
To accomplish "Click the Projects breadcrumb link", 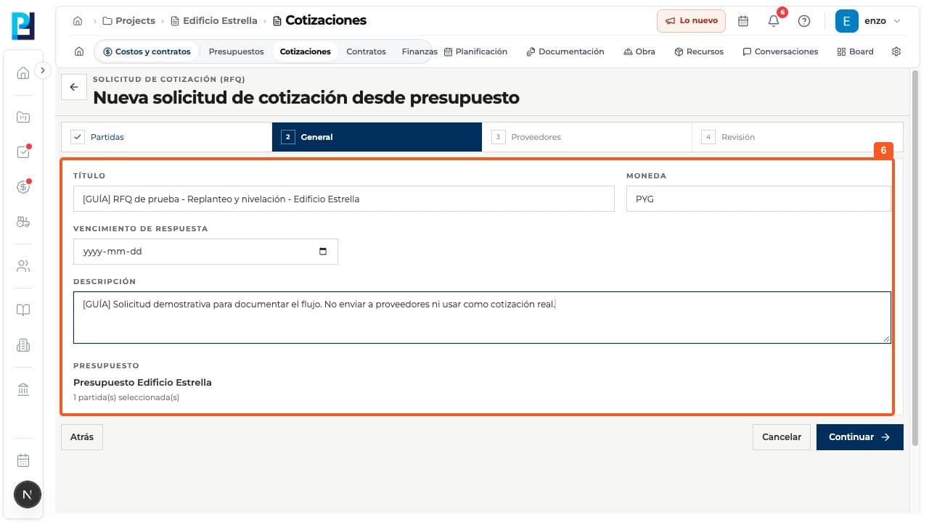I will click(128, 21).
